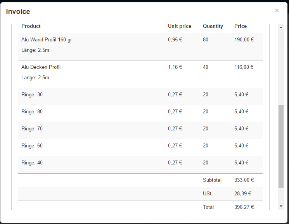This screenshot has width=289, height=224.
Task: Select the Ringe: 30 row
Action: click(32, 94)
